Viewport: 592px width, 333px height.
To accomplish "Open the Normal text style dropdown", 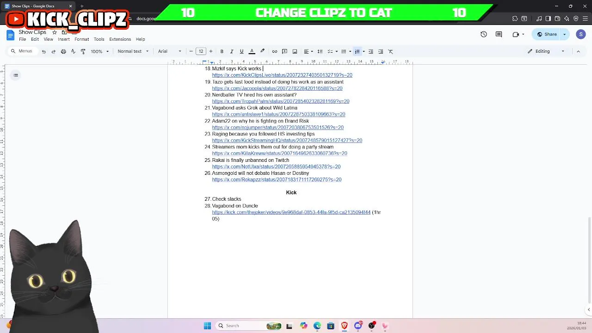I will coord(133,51).
